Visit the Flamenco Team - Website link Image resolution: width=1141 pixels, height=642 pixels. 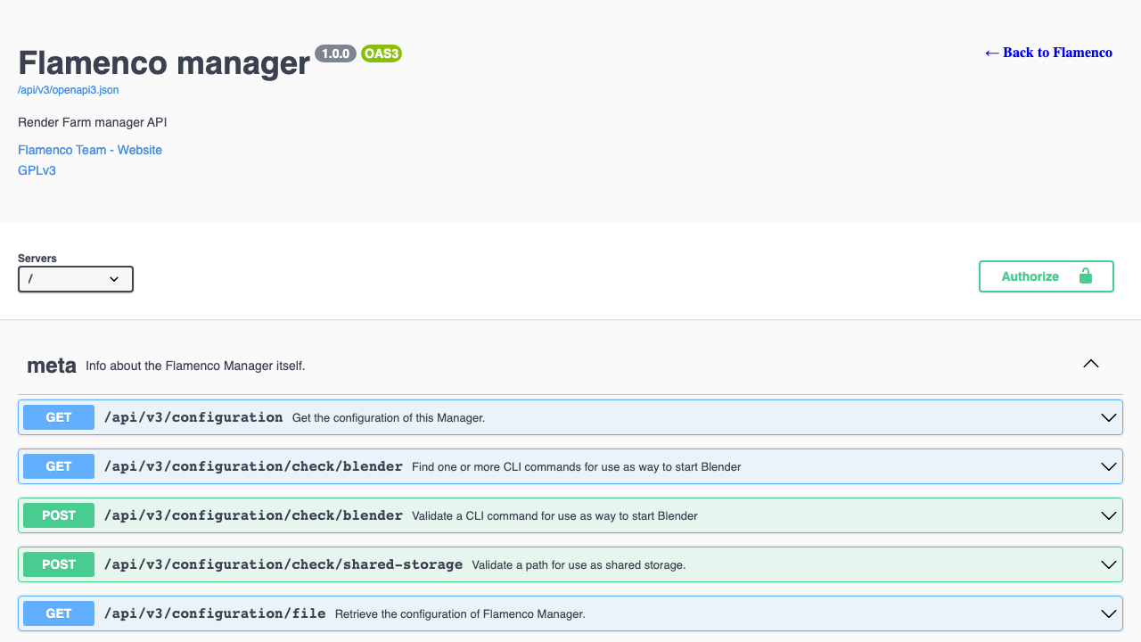click(x=90, y=150)
